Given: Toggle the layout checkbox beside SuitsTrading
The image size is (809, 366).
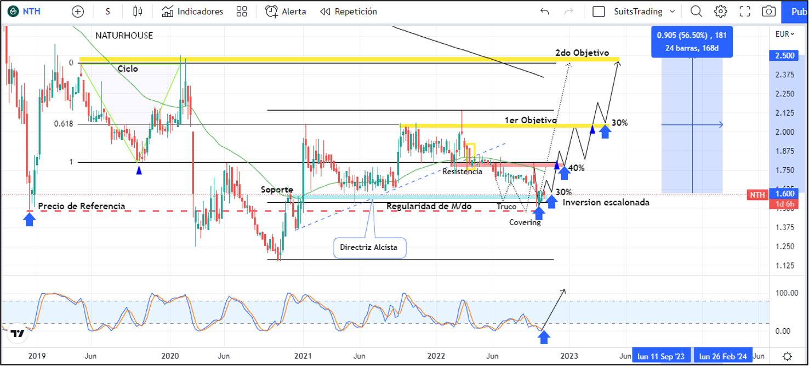Looking at the screenshot, I should click(599, 12).
